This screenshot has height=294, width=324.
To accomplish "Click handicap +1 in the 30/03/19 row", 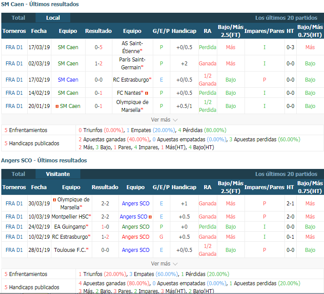I will click(x=184, y=204).
